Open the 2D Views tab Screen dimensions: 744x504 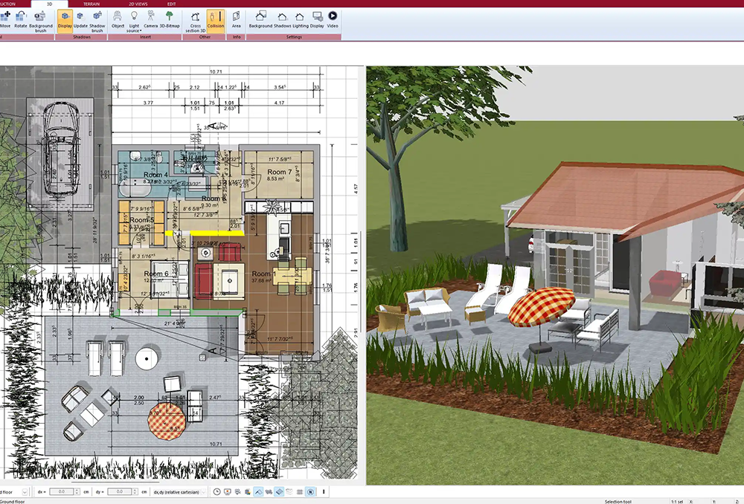(137, 4)
